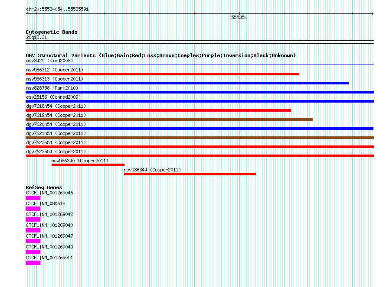
Task: Click the magenta block of NM_001269042
Action: (33, 219)
